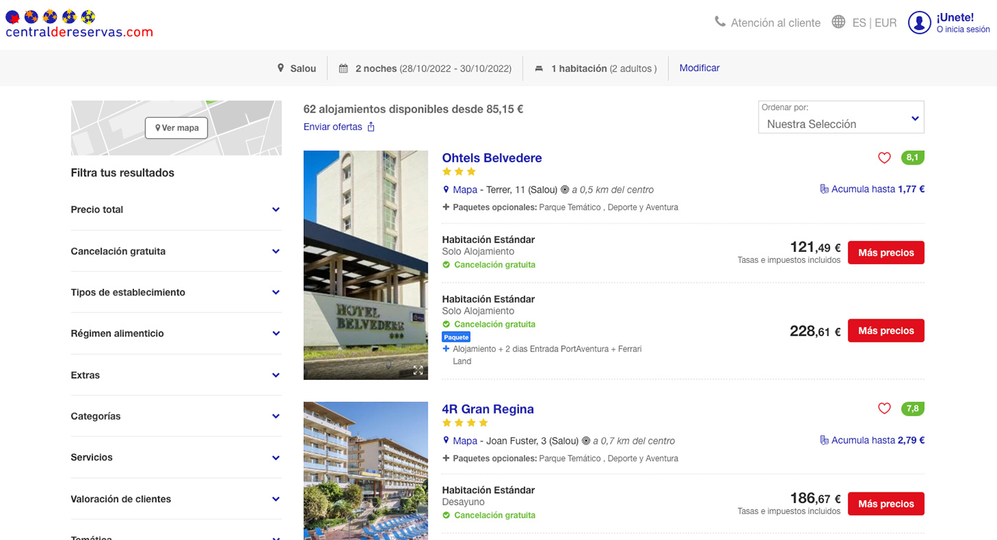Open the 4R Gran Regina hotel title
997x540 pixels.
487,409
